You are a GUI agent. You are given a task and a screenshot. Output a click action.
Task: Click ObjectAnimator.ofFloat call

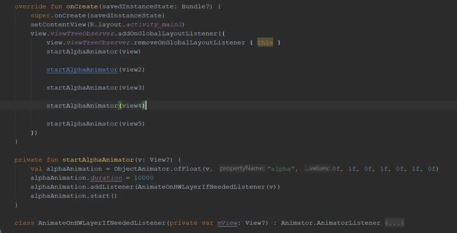coord(158,169)
